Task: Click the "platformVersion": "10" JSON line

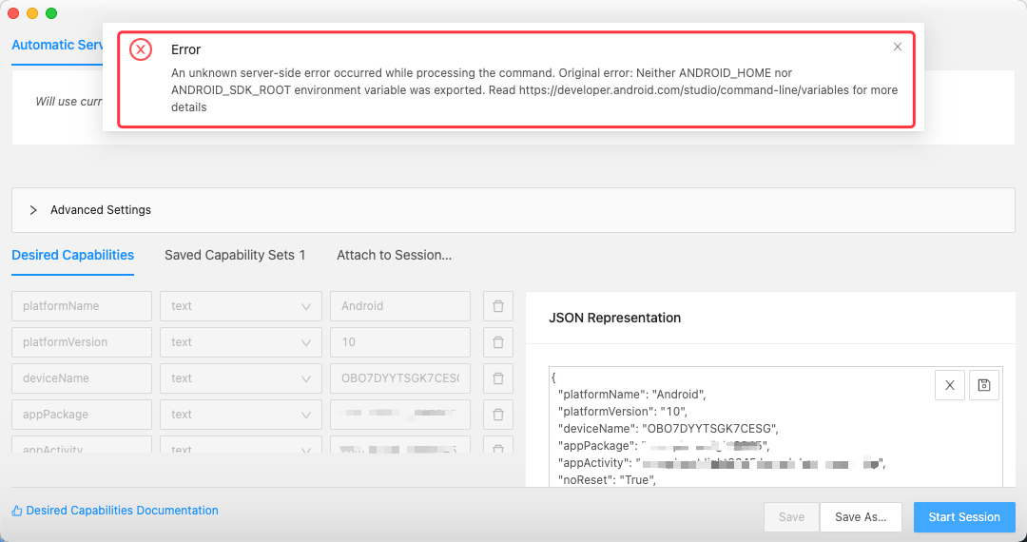Action: [x=622, y=412]
